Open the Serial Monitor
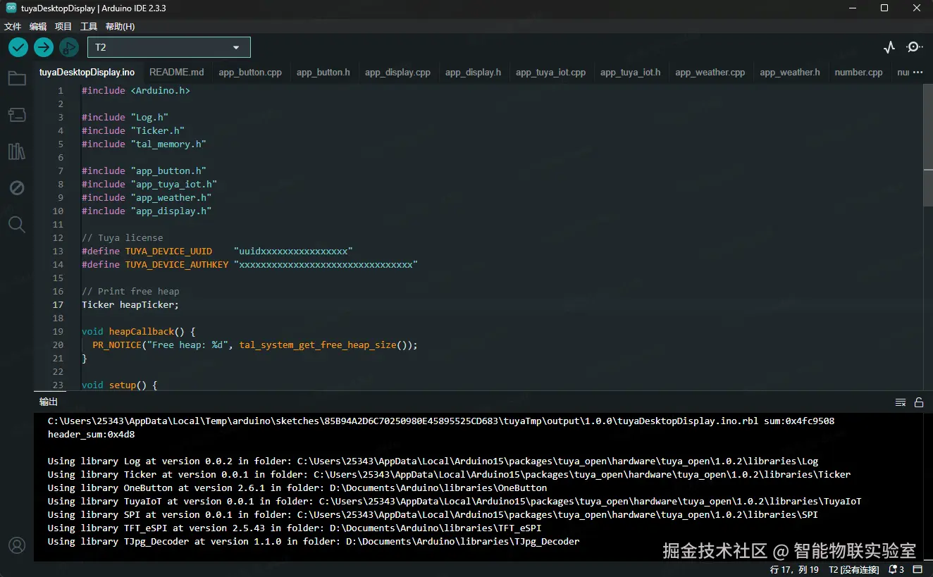933x577 pixels. pos(914,47)
